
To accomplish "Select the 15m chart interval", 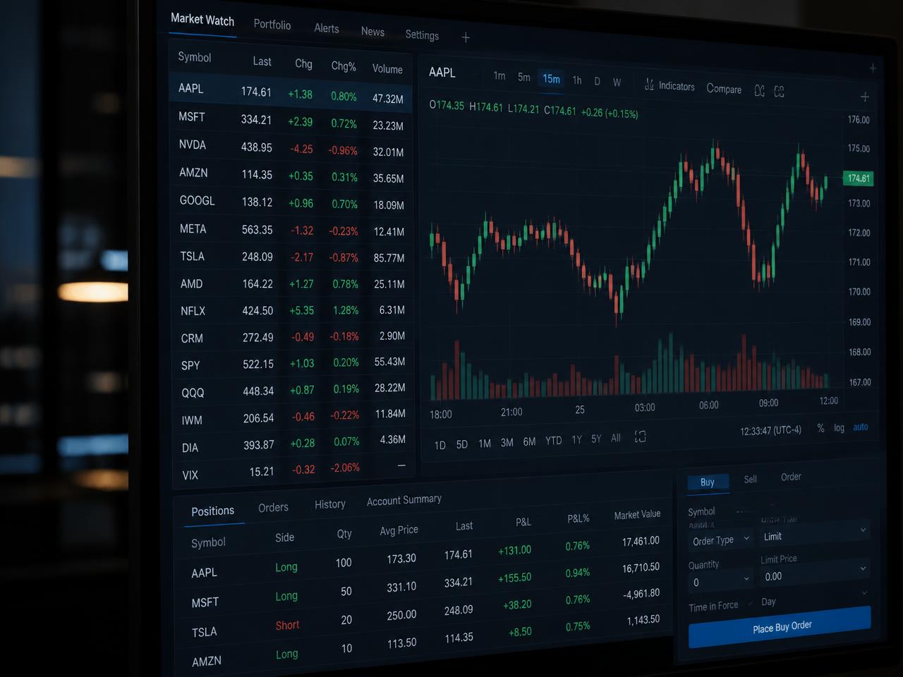I will pyautogui.click(x=551, y=79).
